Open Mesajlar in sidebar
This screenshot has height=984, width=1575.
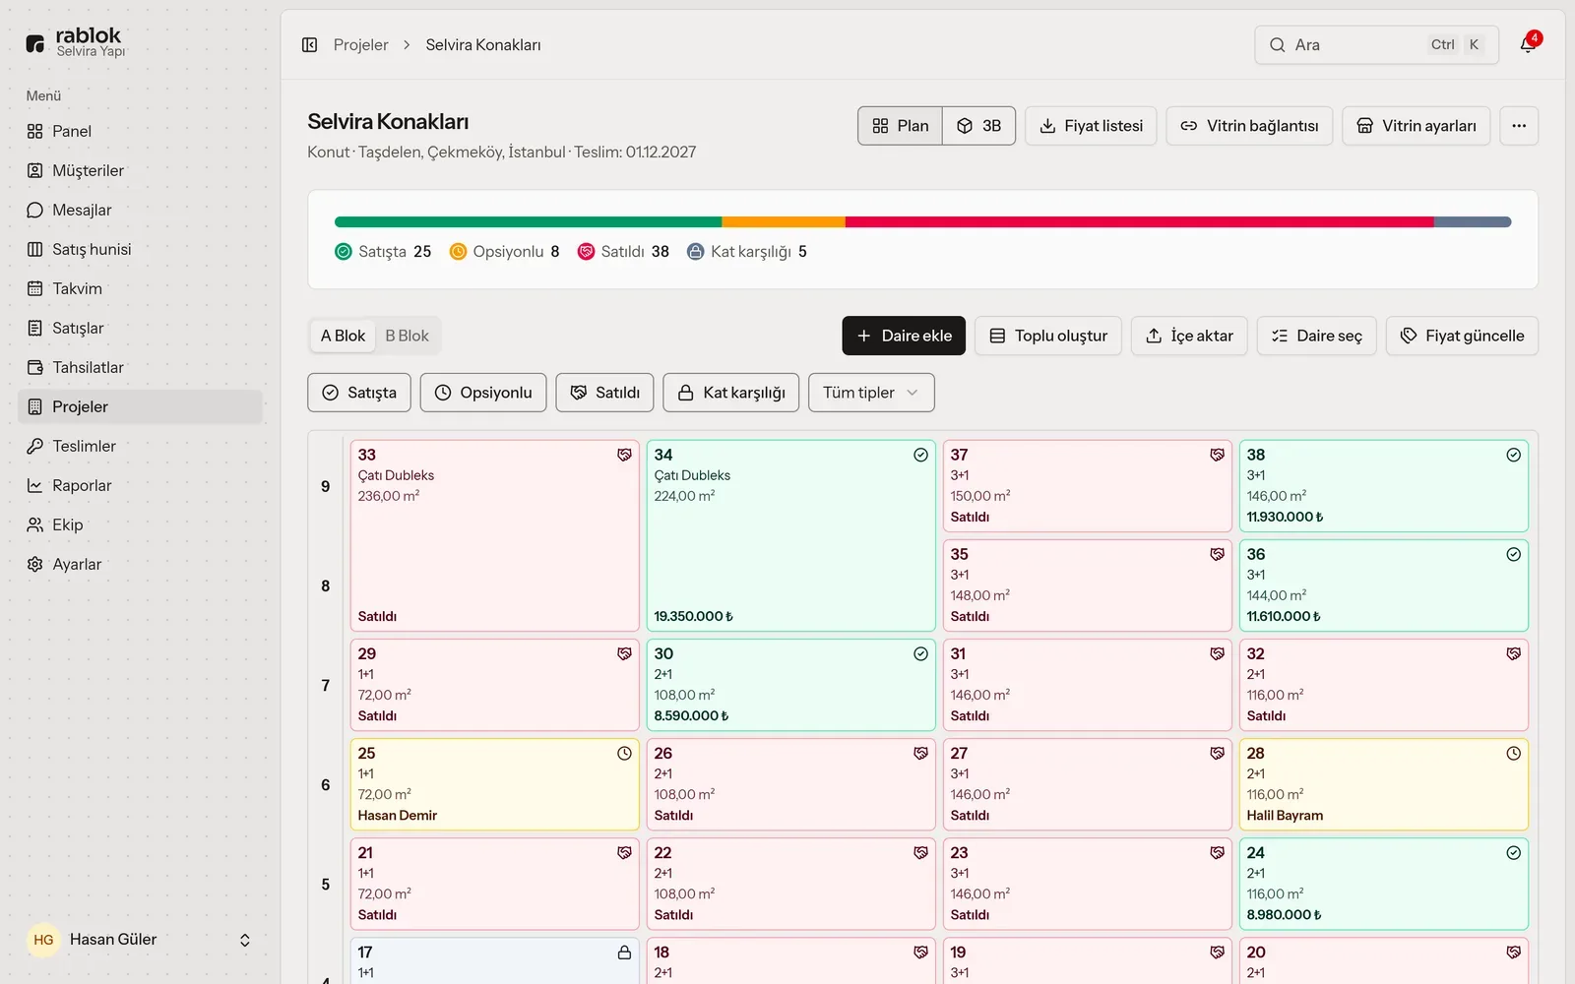point(140,210)
